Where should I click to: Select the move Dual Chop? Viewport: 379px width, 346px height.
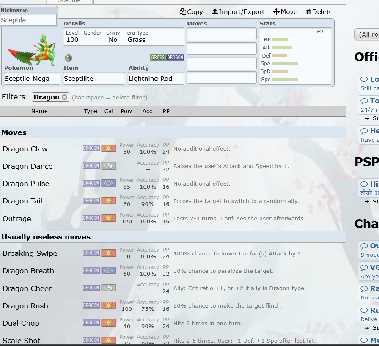[x=173, y=323]
